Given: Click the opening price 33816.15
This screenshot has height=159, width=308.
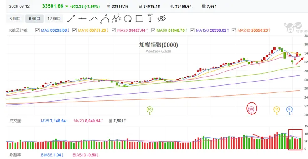Looking at the screenshot, I should click(120, 7).
